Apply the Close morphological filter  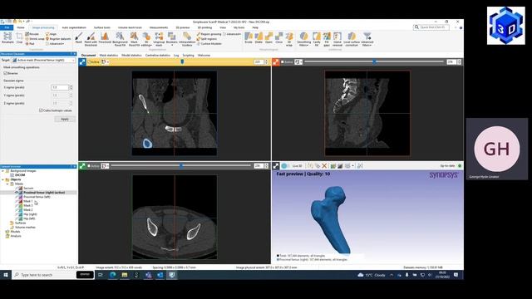pyautogui.click(x=279, y=38)
